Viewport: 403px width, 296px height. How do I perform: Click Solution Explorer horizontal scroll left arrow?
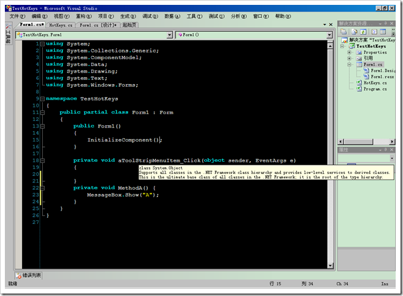tap(341, 142)
